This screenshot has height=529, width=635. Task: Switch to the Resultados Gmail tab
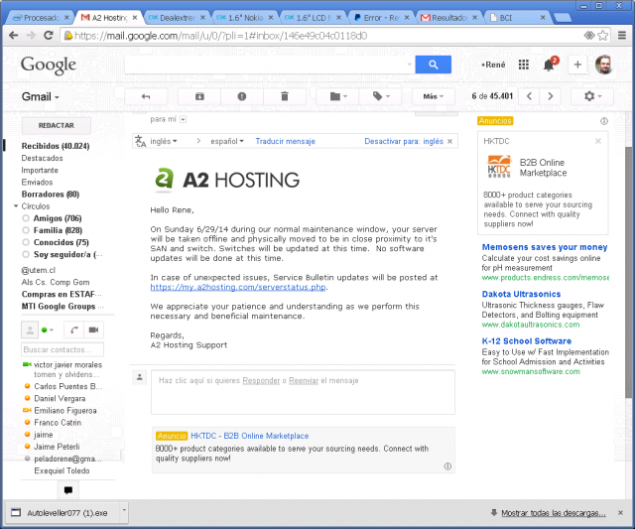point(448,18)
